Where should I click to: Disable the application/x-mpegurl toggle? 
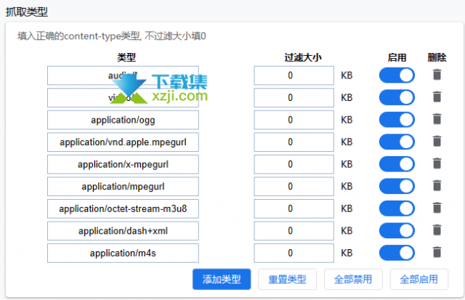point(397,164)
